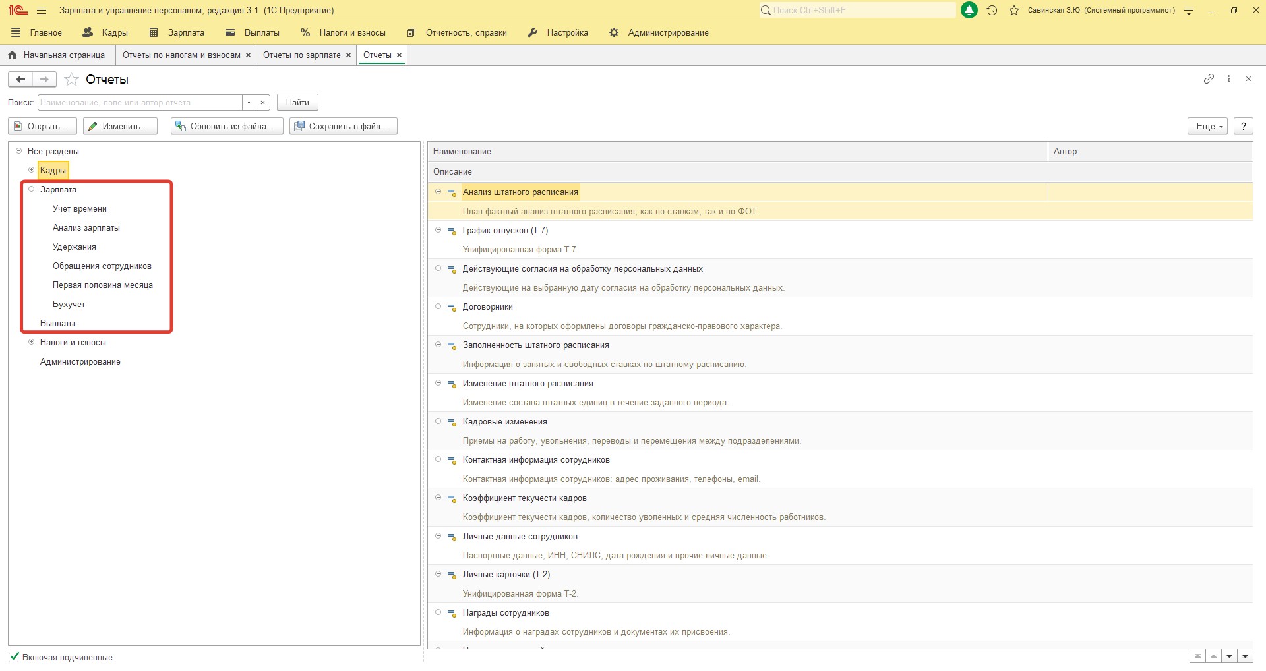Collapse the Все разделы tree node
This screenshot has height=671, width=1266.
pos(18,151)
